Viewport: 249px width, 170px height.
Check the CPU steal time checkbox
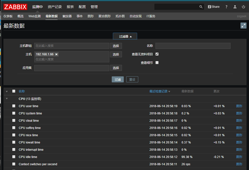14,120
